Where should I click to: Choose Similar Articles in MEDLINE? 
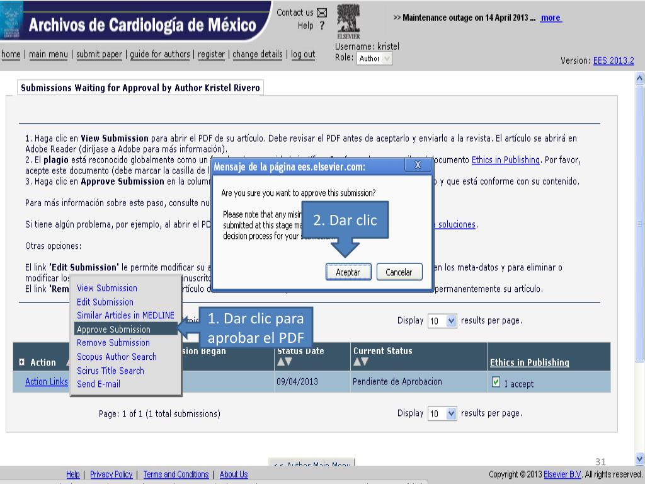pos(125,315)
